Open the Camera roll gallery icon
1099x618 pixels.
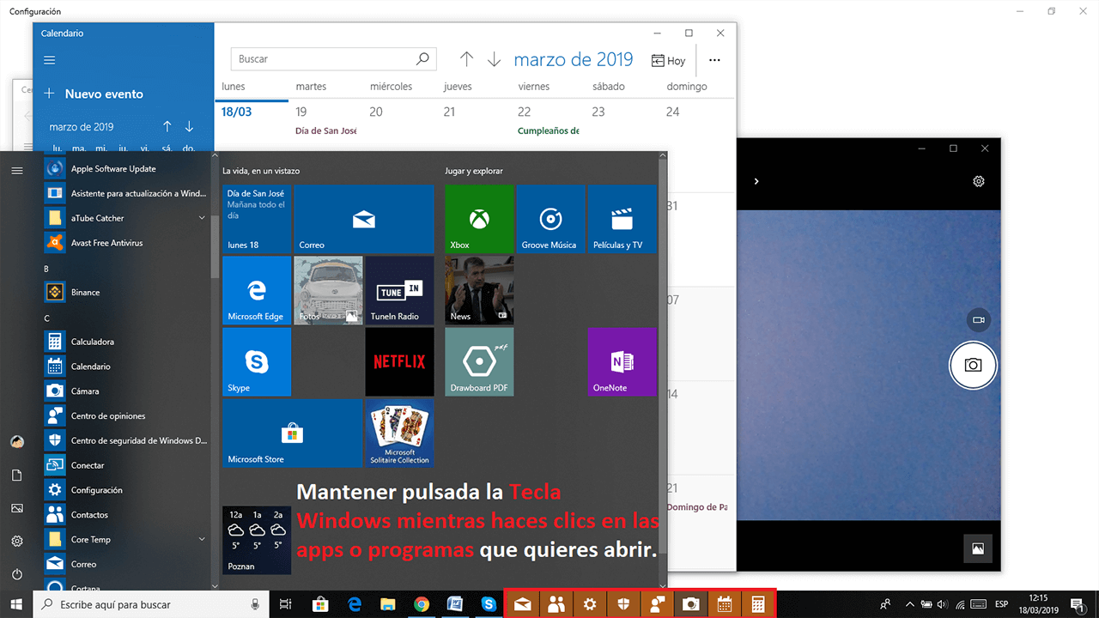pyautogui.click(x=977, y=548)
